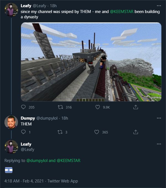Open the 4:18 AM Feb 4, 2021 timestamp
The width and height of the screenshot is (166, 188).
click(x=25, y=181)
